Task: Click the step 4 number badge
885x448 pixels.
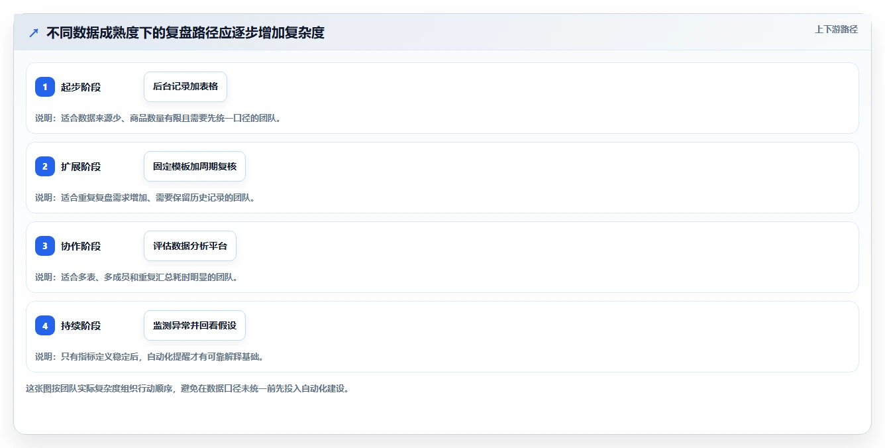Action: click(x=45, y=325)
